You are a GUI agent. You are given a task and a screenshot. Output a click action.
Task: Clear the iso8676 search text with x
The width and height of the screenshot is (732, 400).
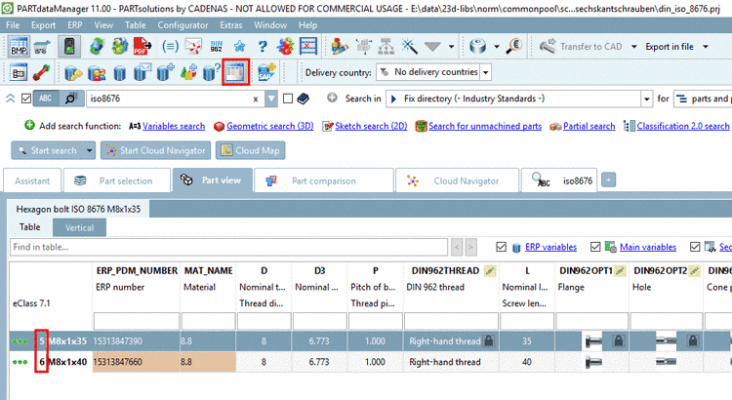tap(256, 99)
